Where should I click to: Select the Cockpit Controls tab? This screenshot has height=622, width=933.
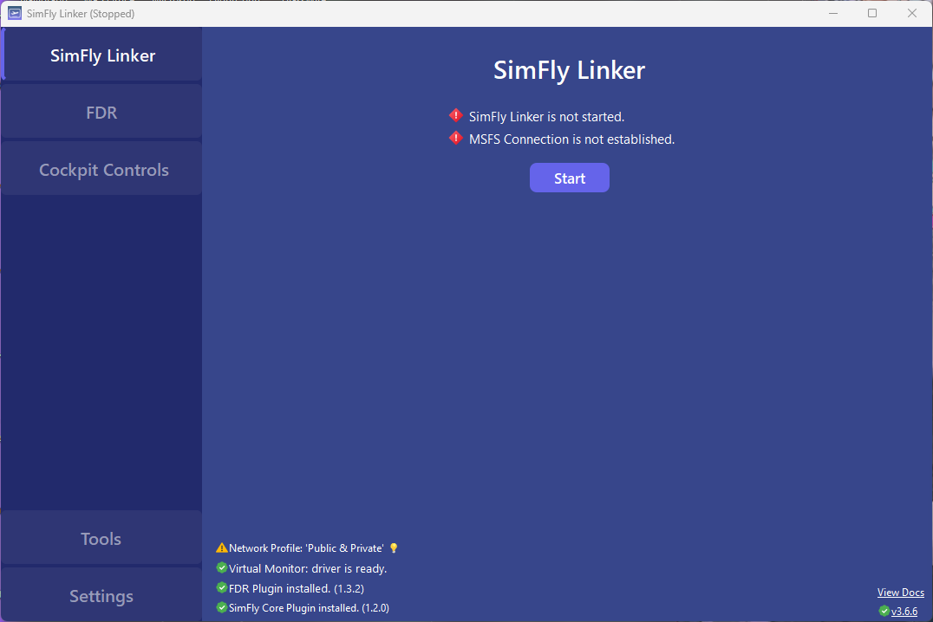pos(103,170)
